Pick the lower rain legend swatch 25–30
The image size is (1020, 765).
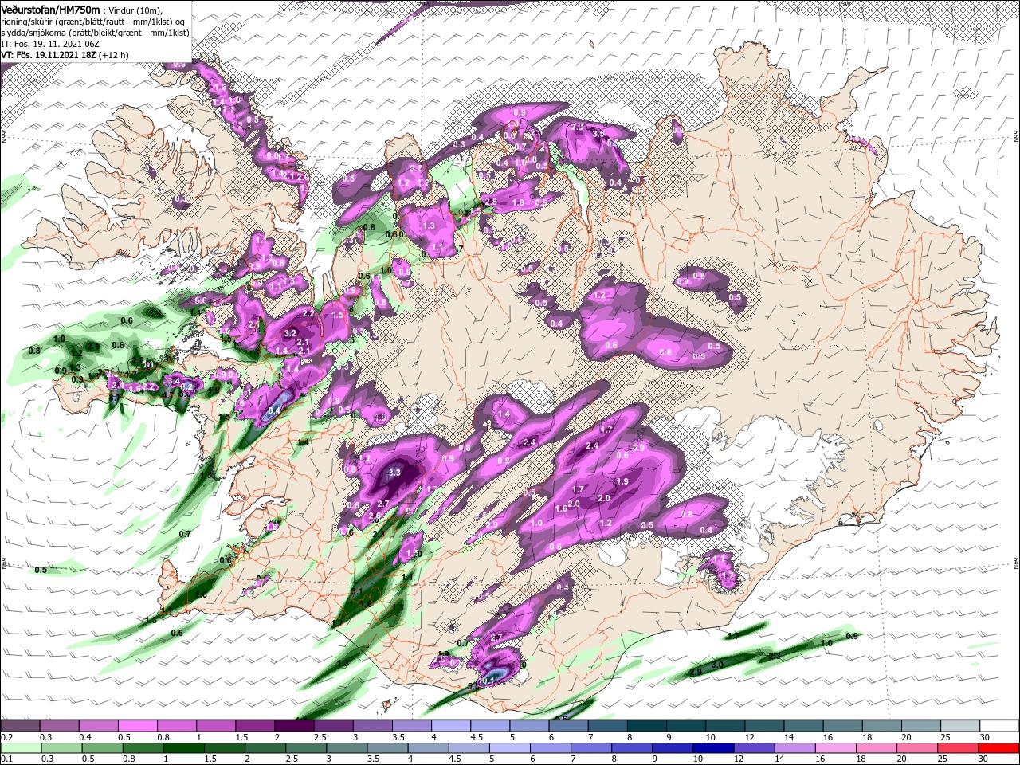[x=960, y=747]
